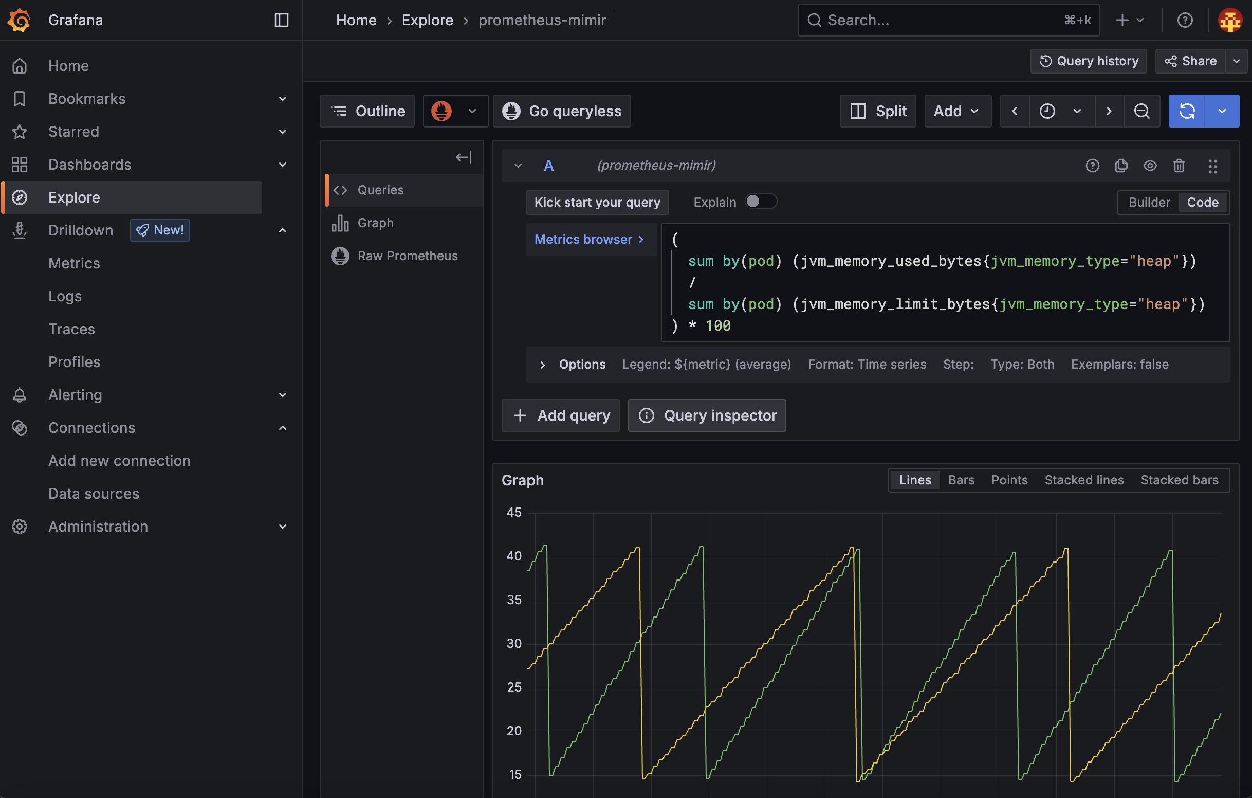This screenshot has width=1252, height=798.
Task: Open the time range picker clock
Action: click(x=1062, y=111)
